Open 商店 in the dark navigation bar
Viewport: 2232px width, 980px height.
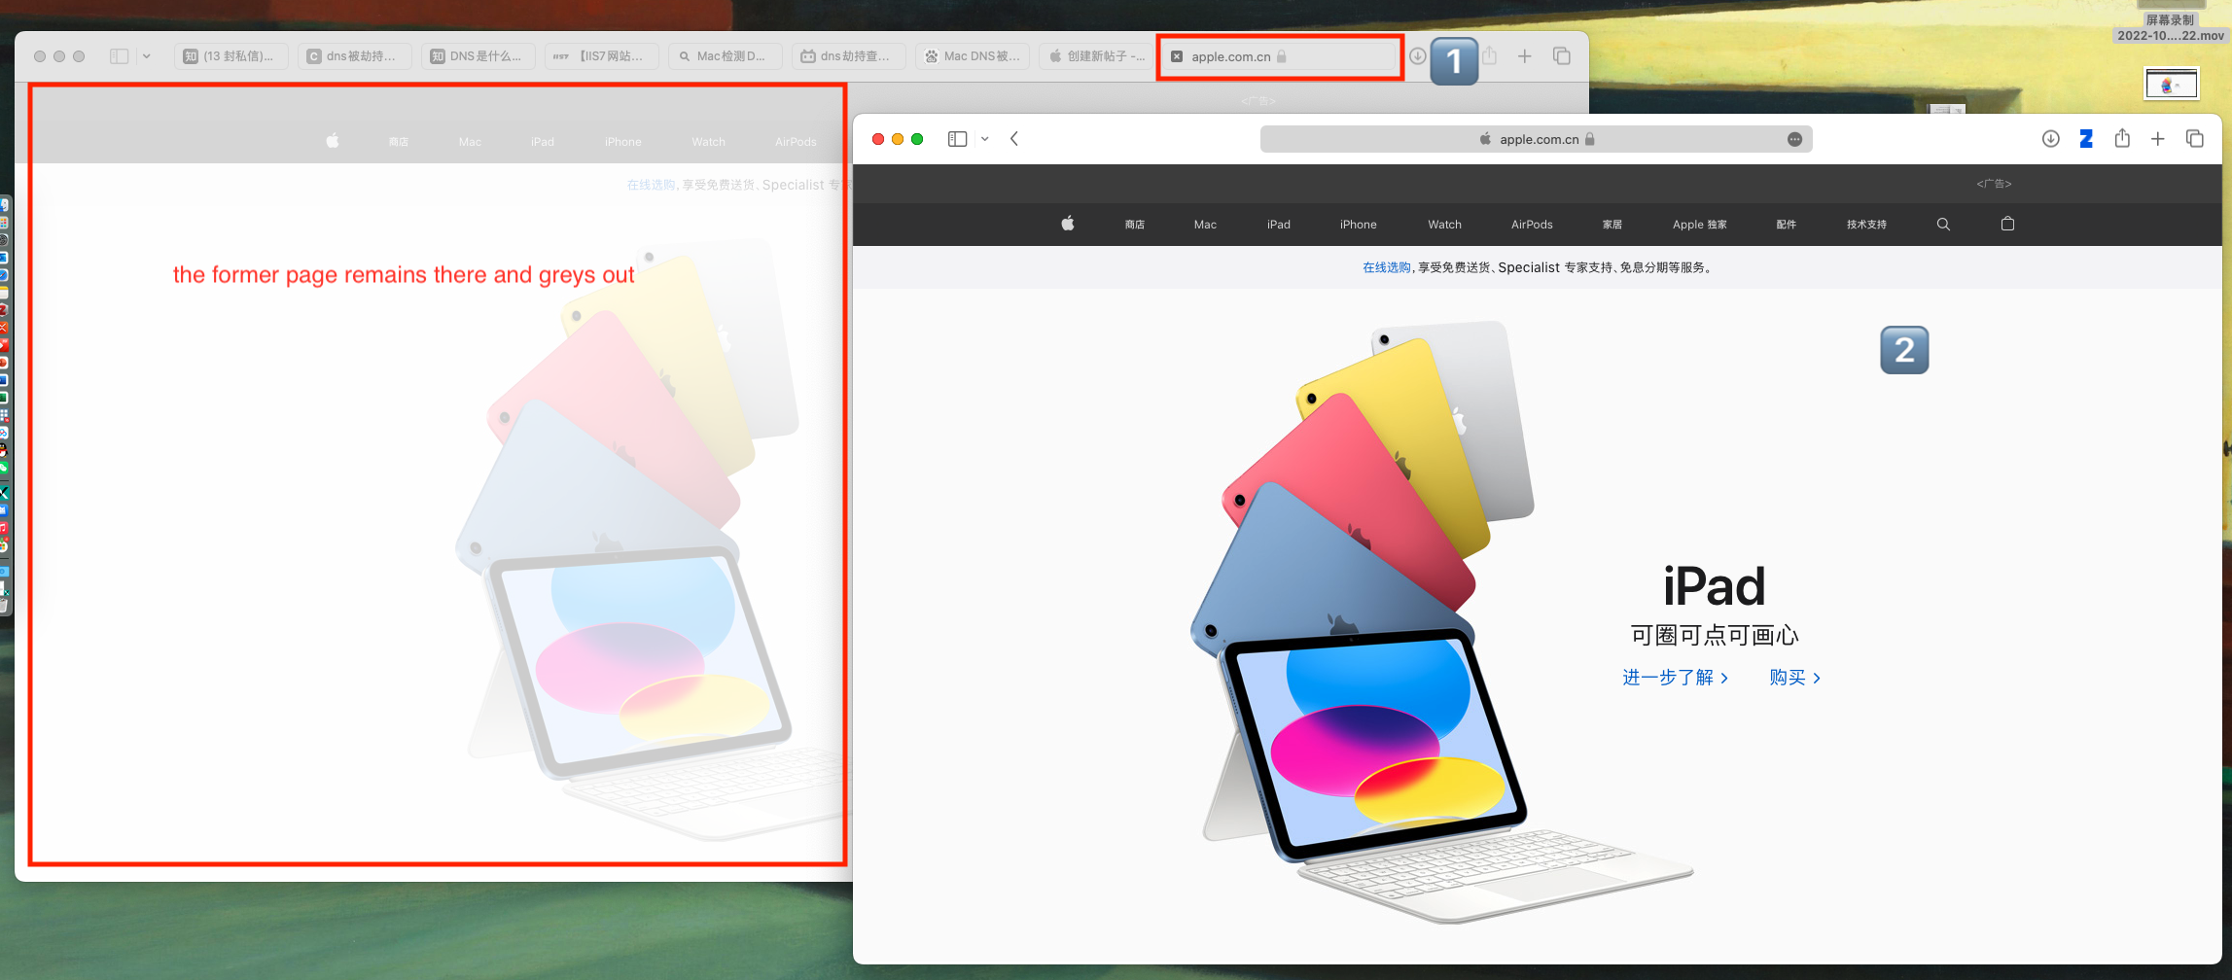tap(1135, 225)
